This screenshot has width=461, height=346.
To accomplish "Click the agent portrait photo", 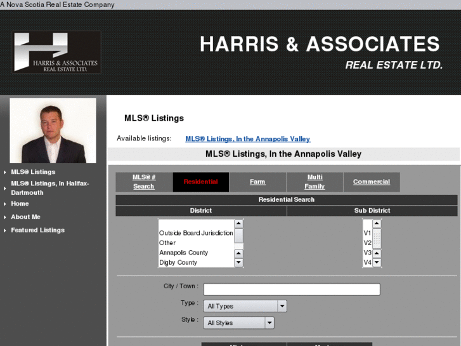I will tap(53, 130).
